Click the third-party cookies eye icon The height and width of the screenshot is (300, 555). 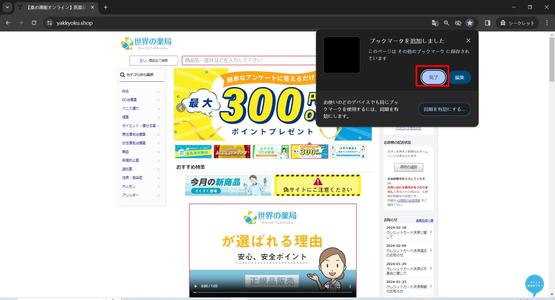coord(458,23)
